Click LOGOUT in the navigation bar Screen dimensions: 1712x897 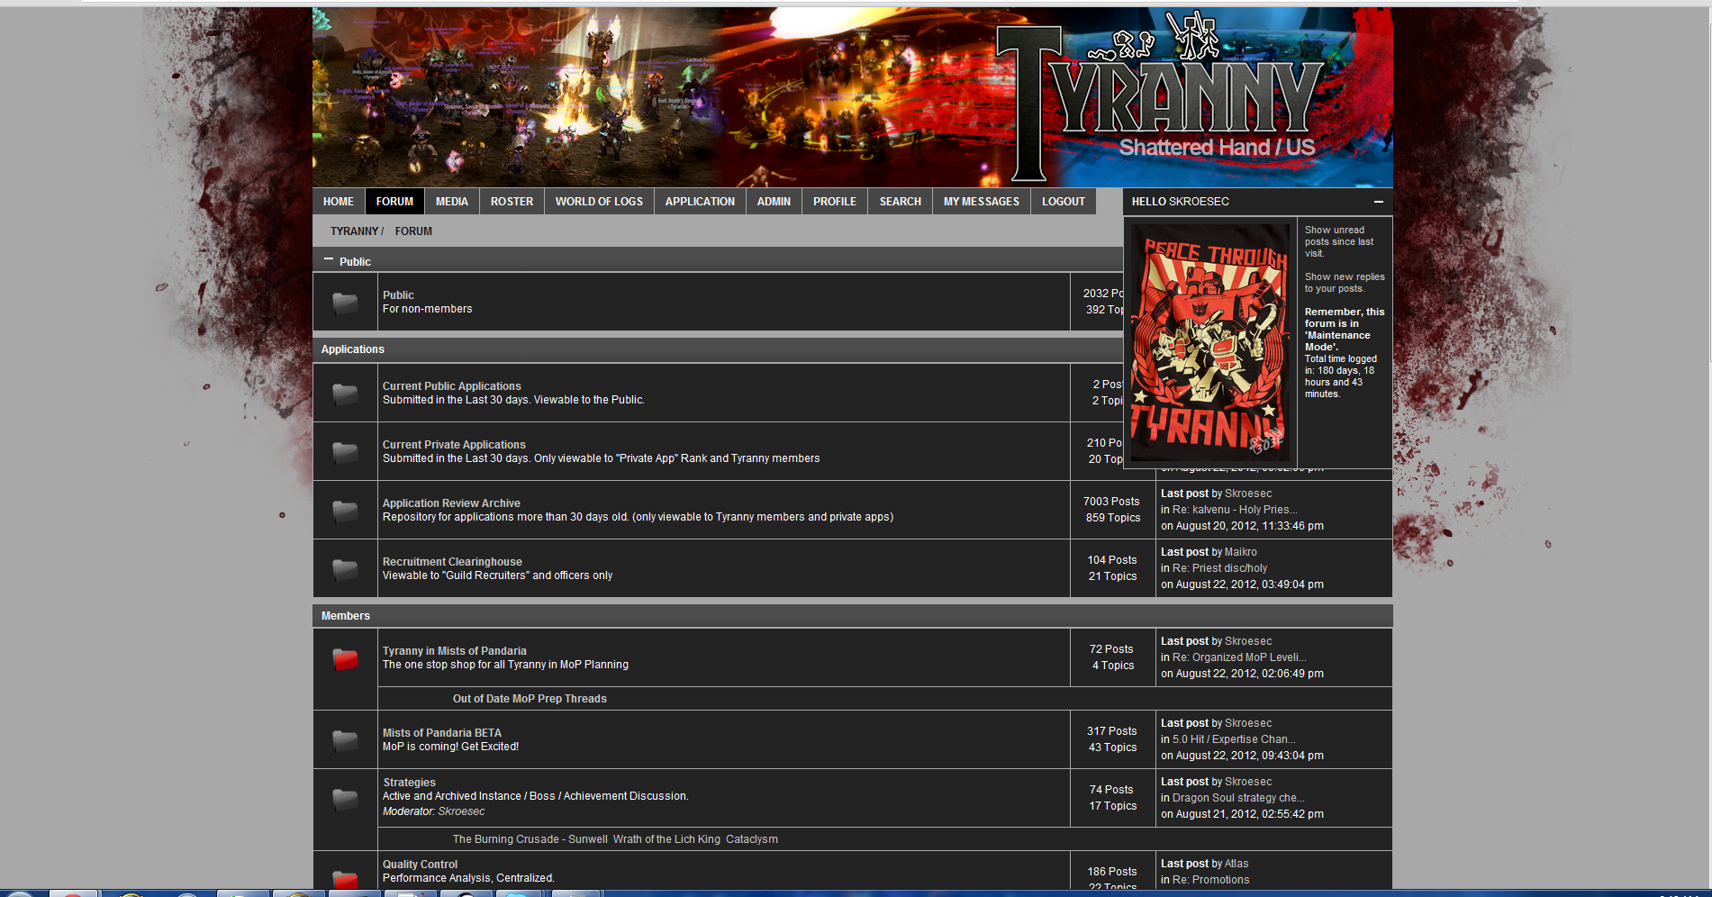pyautogui.click(x=1064, y=202)
